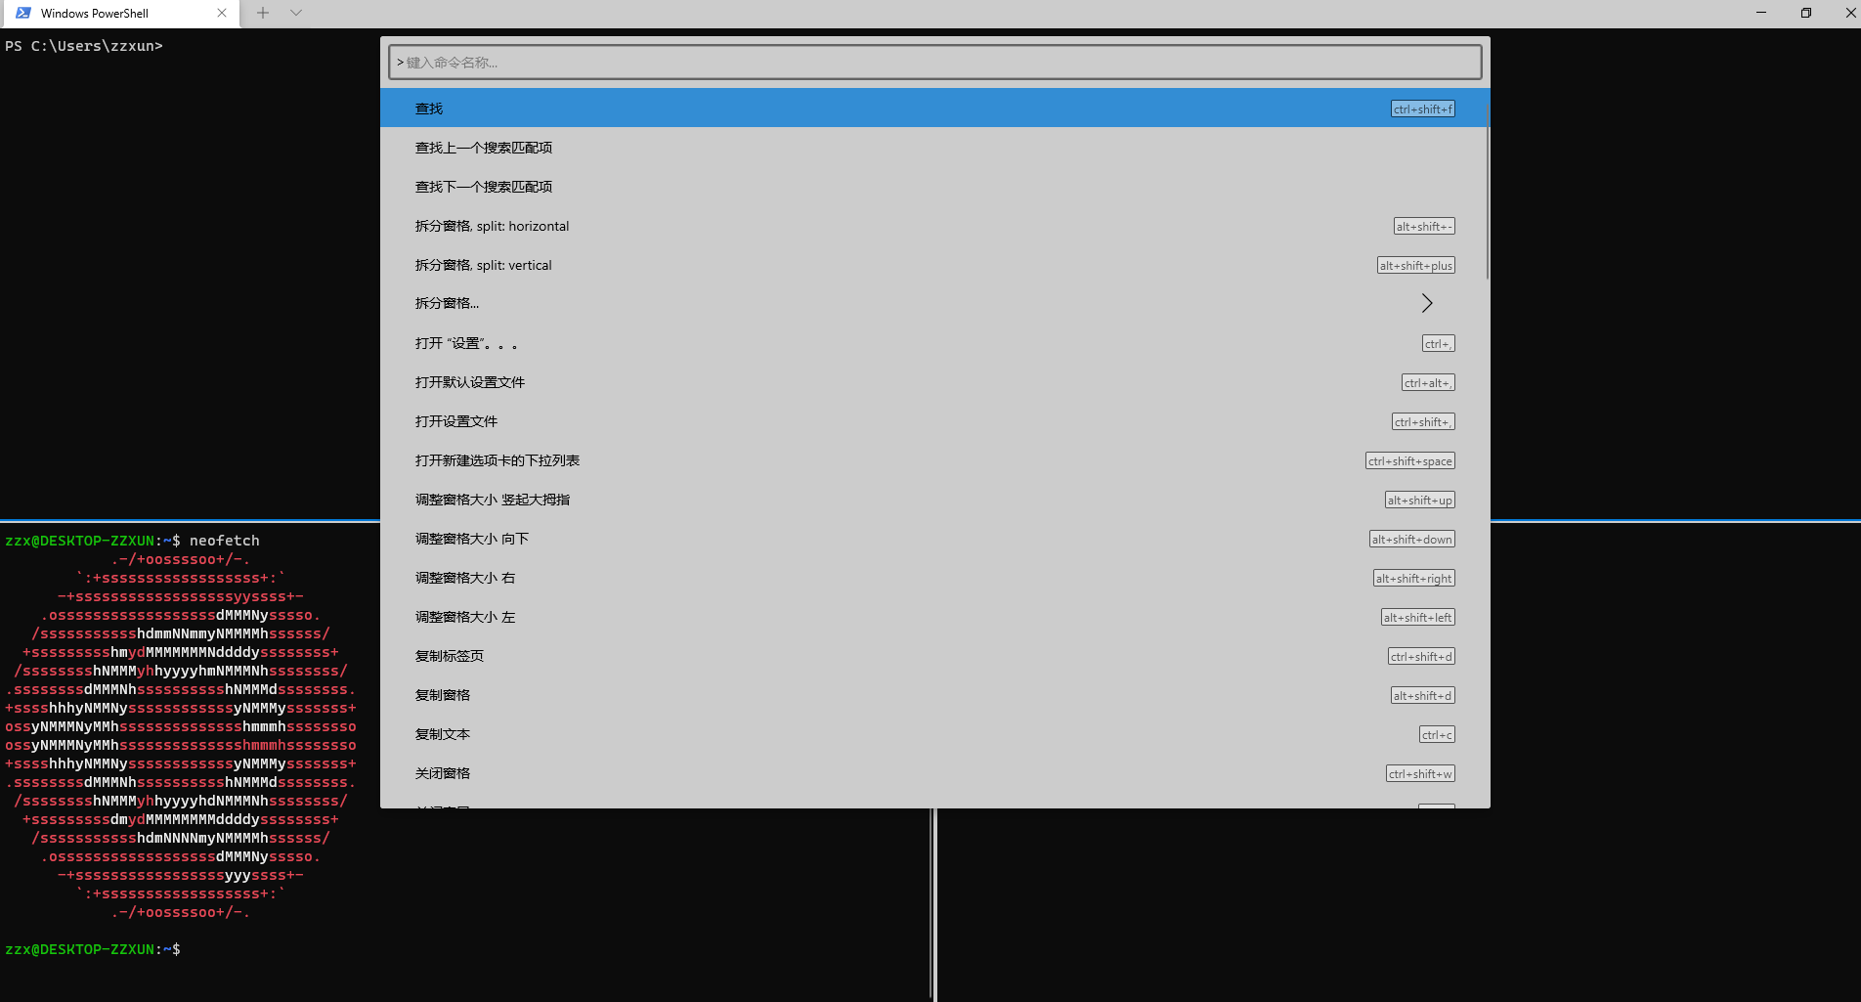Select the 查找 command

pyautogui.click(x=934, y=109)
